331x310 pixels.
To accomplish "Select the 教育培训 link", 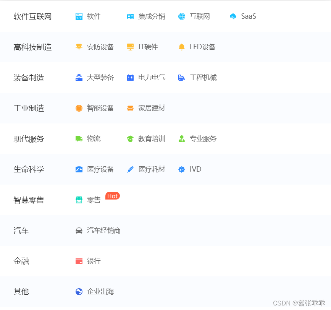I will (x=152, y=139).
